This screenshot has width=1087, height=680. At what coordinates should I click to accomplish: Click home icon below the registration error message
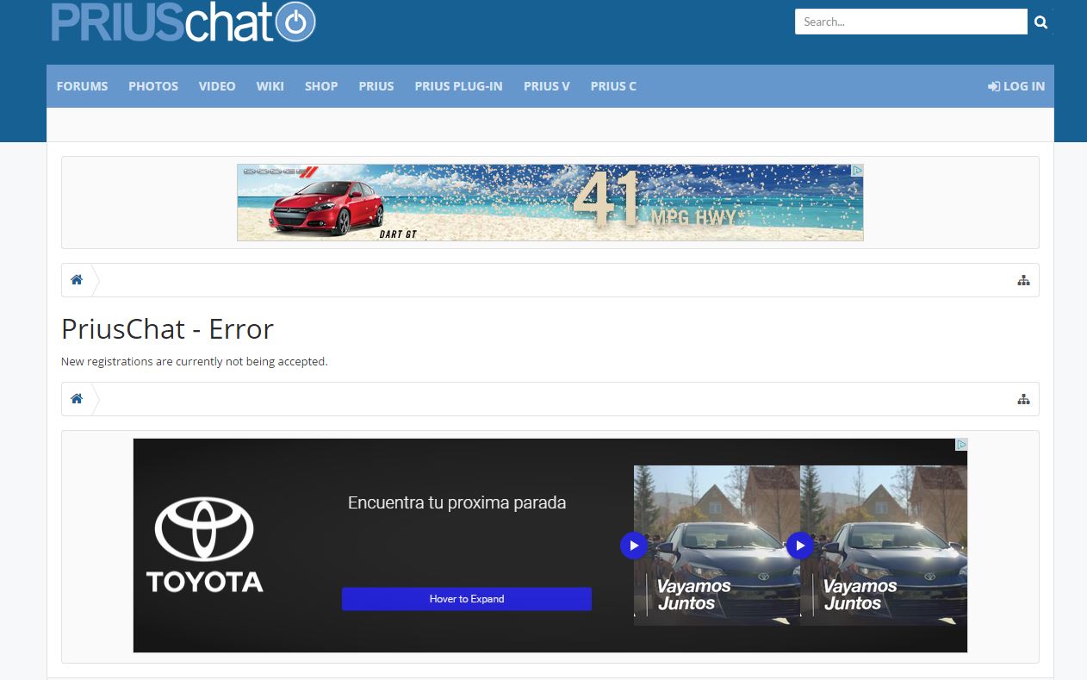[x=77, y=399]
